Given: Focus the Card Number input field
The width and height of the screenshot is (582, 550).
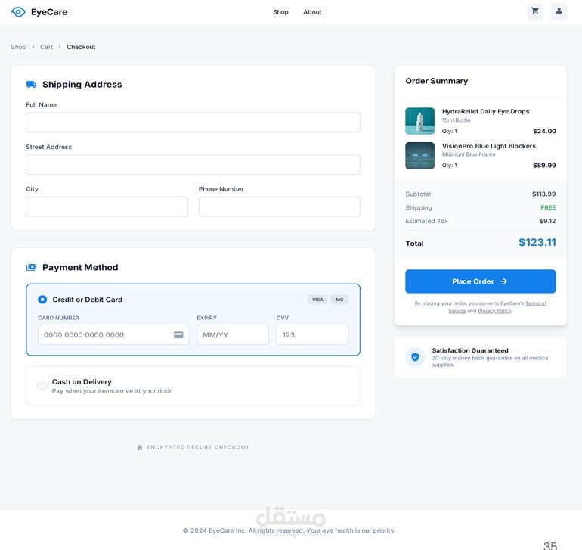Looking at the screenshot, I should 113,335.
